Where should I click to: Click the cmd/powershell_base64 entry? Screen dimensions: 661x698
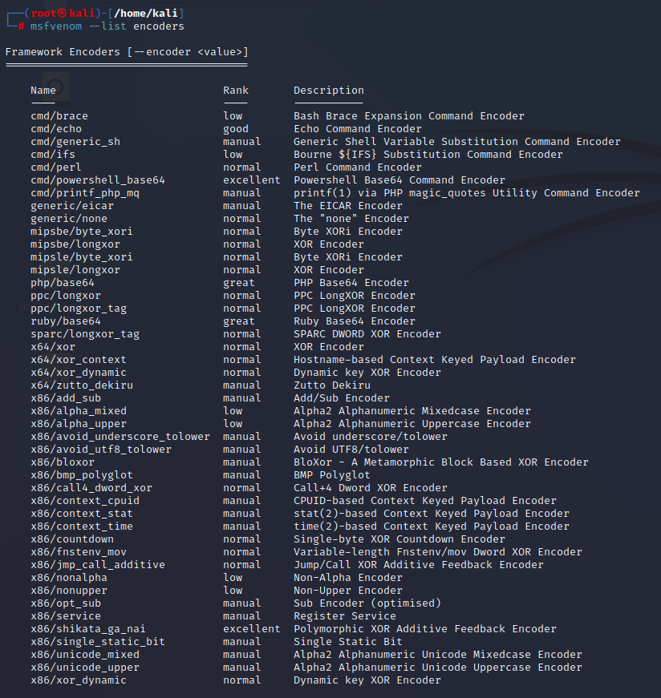click(x=98, y=180)
